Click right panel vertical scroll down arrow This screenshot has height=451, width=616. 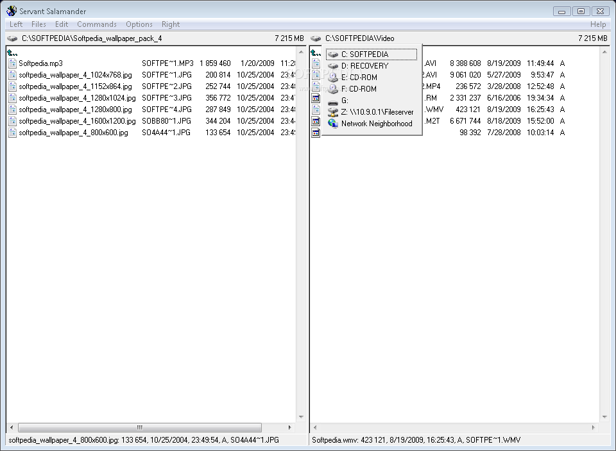(604, 417)
